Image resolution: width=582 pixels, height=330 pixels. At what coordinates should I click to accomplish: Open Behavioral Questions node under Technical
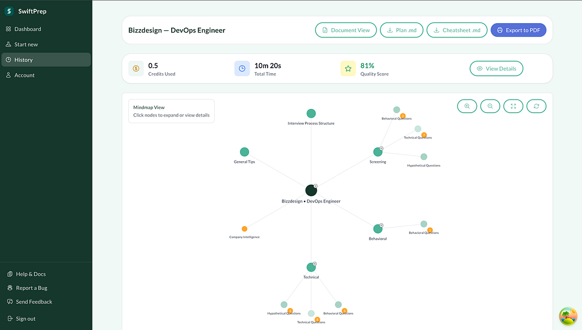pos(338,305)
